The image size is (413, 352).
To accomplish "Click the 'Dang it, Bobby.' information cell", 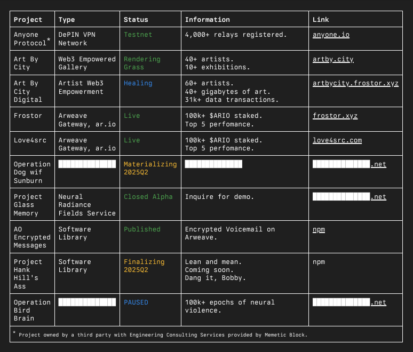I will 245,274.
